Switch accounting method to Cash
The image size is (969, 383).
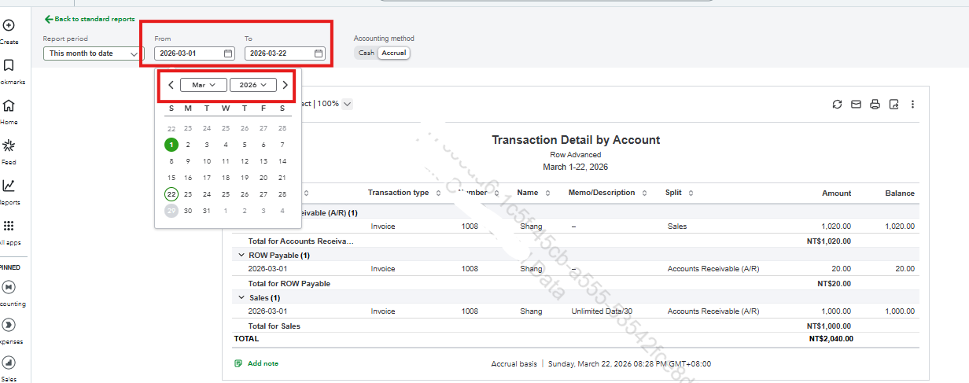(366, 53)
